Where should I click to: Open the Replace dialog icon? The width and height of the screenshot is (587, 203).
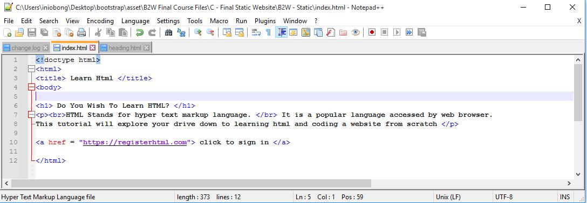click(181, 32)
